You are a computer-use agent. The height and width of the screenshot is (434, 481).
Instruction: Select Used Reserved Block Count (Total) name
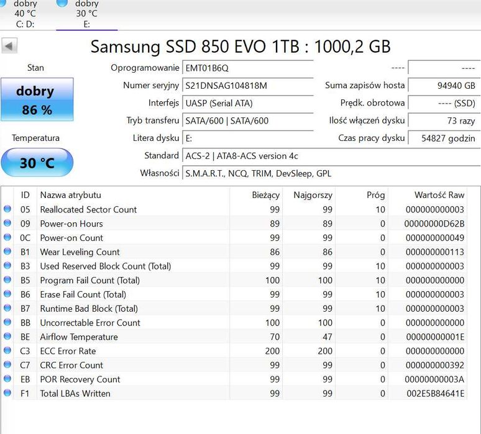coord(106,266)
